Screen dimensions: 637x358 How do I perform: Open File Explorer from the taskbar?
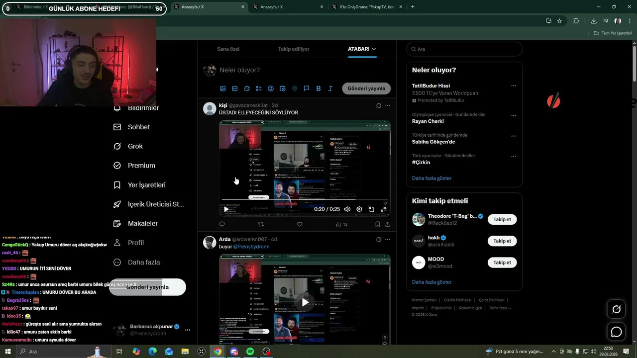pyautogui.click(x=185, y=352)
